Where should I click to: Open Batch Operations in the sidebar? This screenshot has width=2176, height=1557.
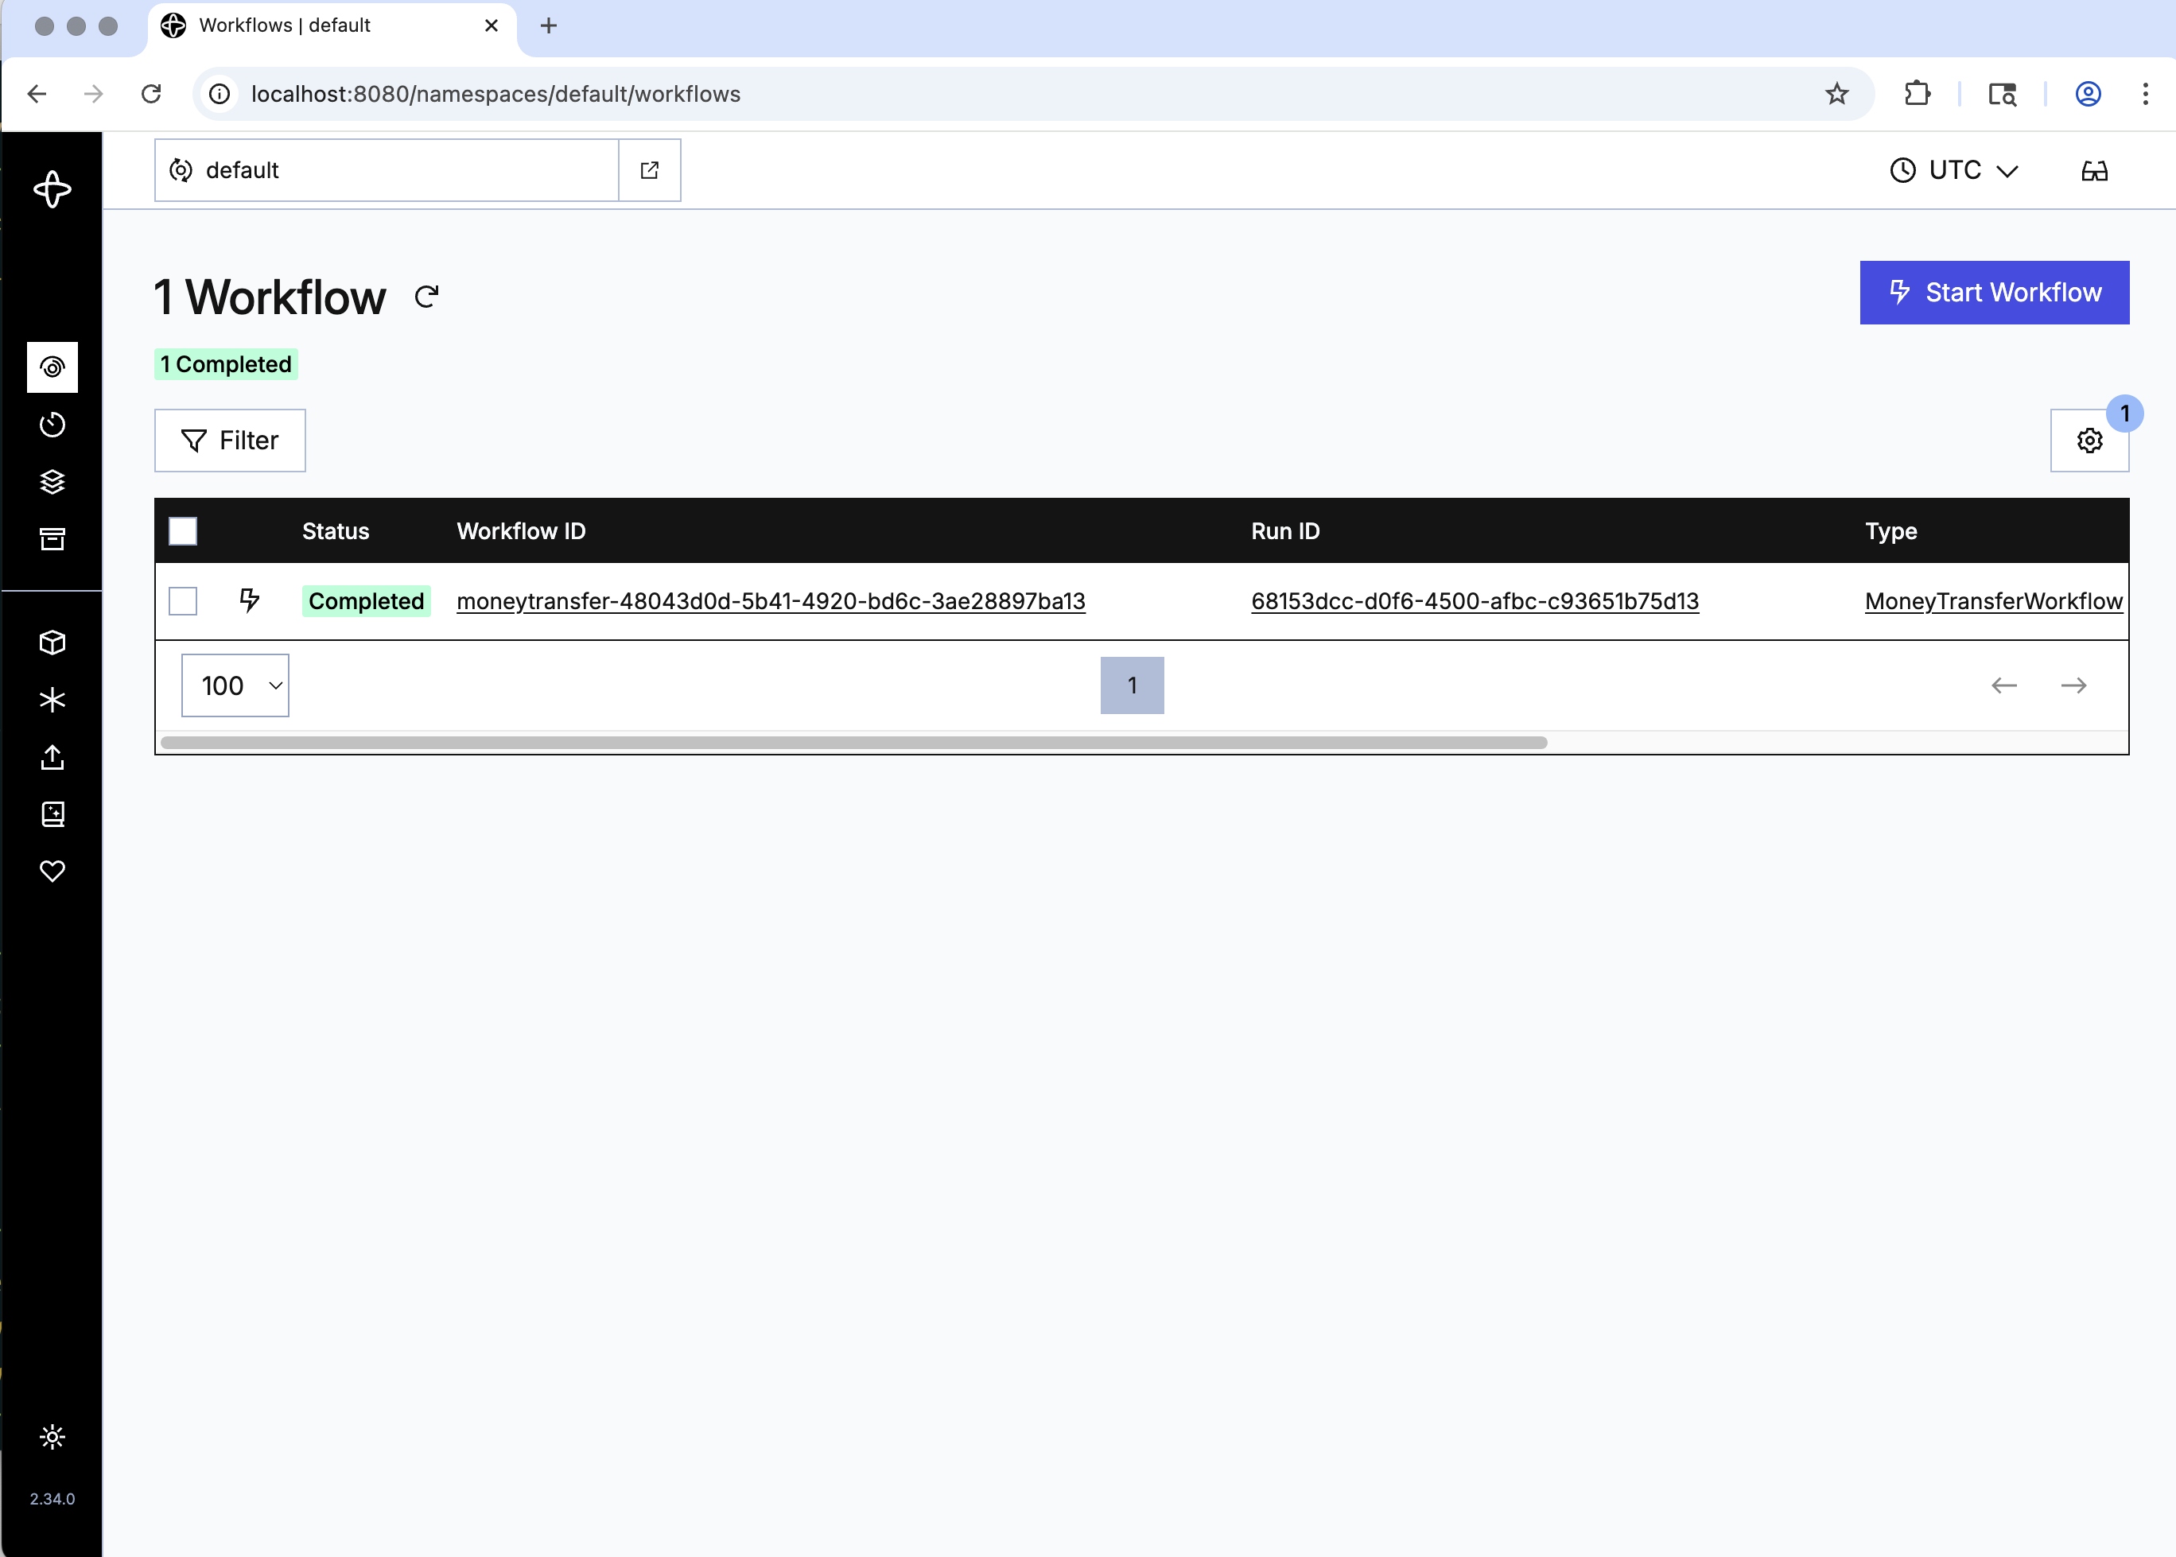pyautogui.click(x=52, y=481)
